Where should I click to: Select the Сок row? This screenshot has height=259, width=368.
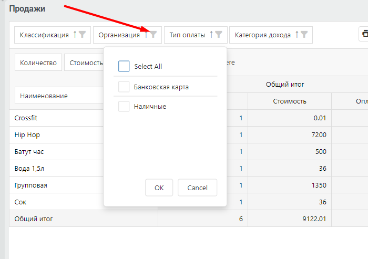[56, 202]
